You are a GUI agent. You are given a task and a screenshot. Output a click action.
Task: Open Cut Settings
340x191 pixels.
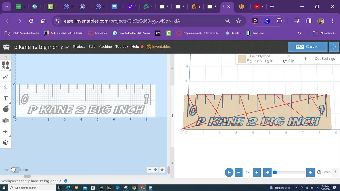pyautogui.click(x=324, y=59)
